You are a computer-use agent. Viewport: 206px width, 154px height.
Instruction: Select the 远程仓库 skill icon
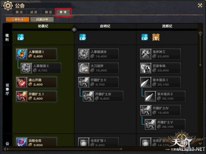coord(22,142)
